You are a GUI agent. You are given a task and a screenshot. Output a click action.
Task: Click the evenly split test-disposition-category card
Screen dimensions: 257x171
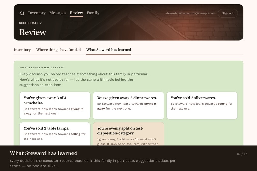tap(128, 134)
